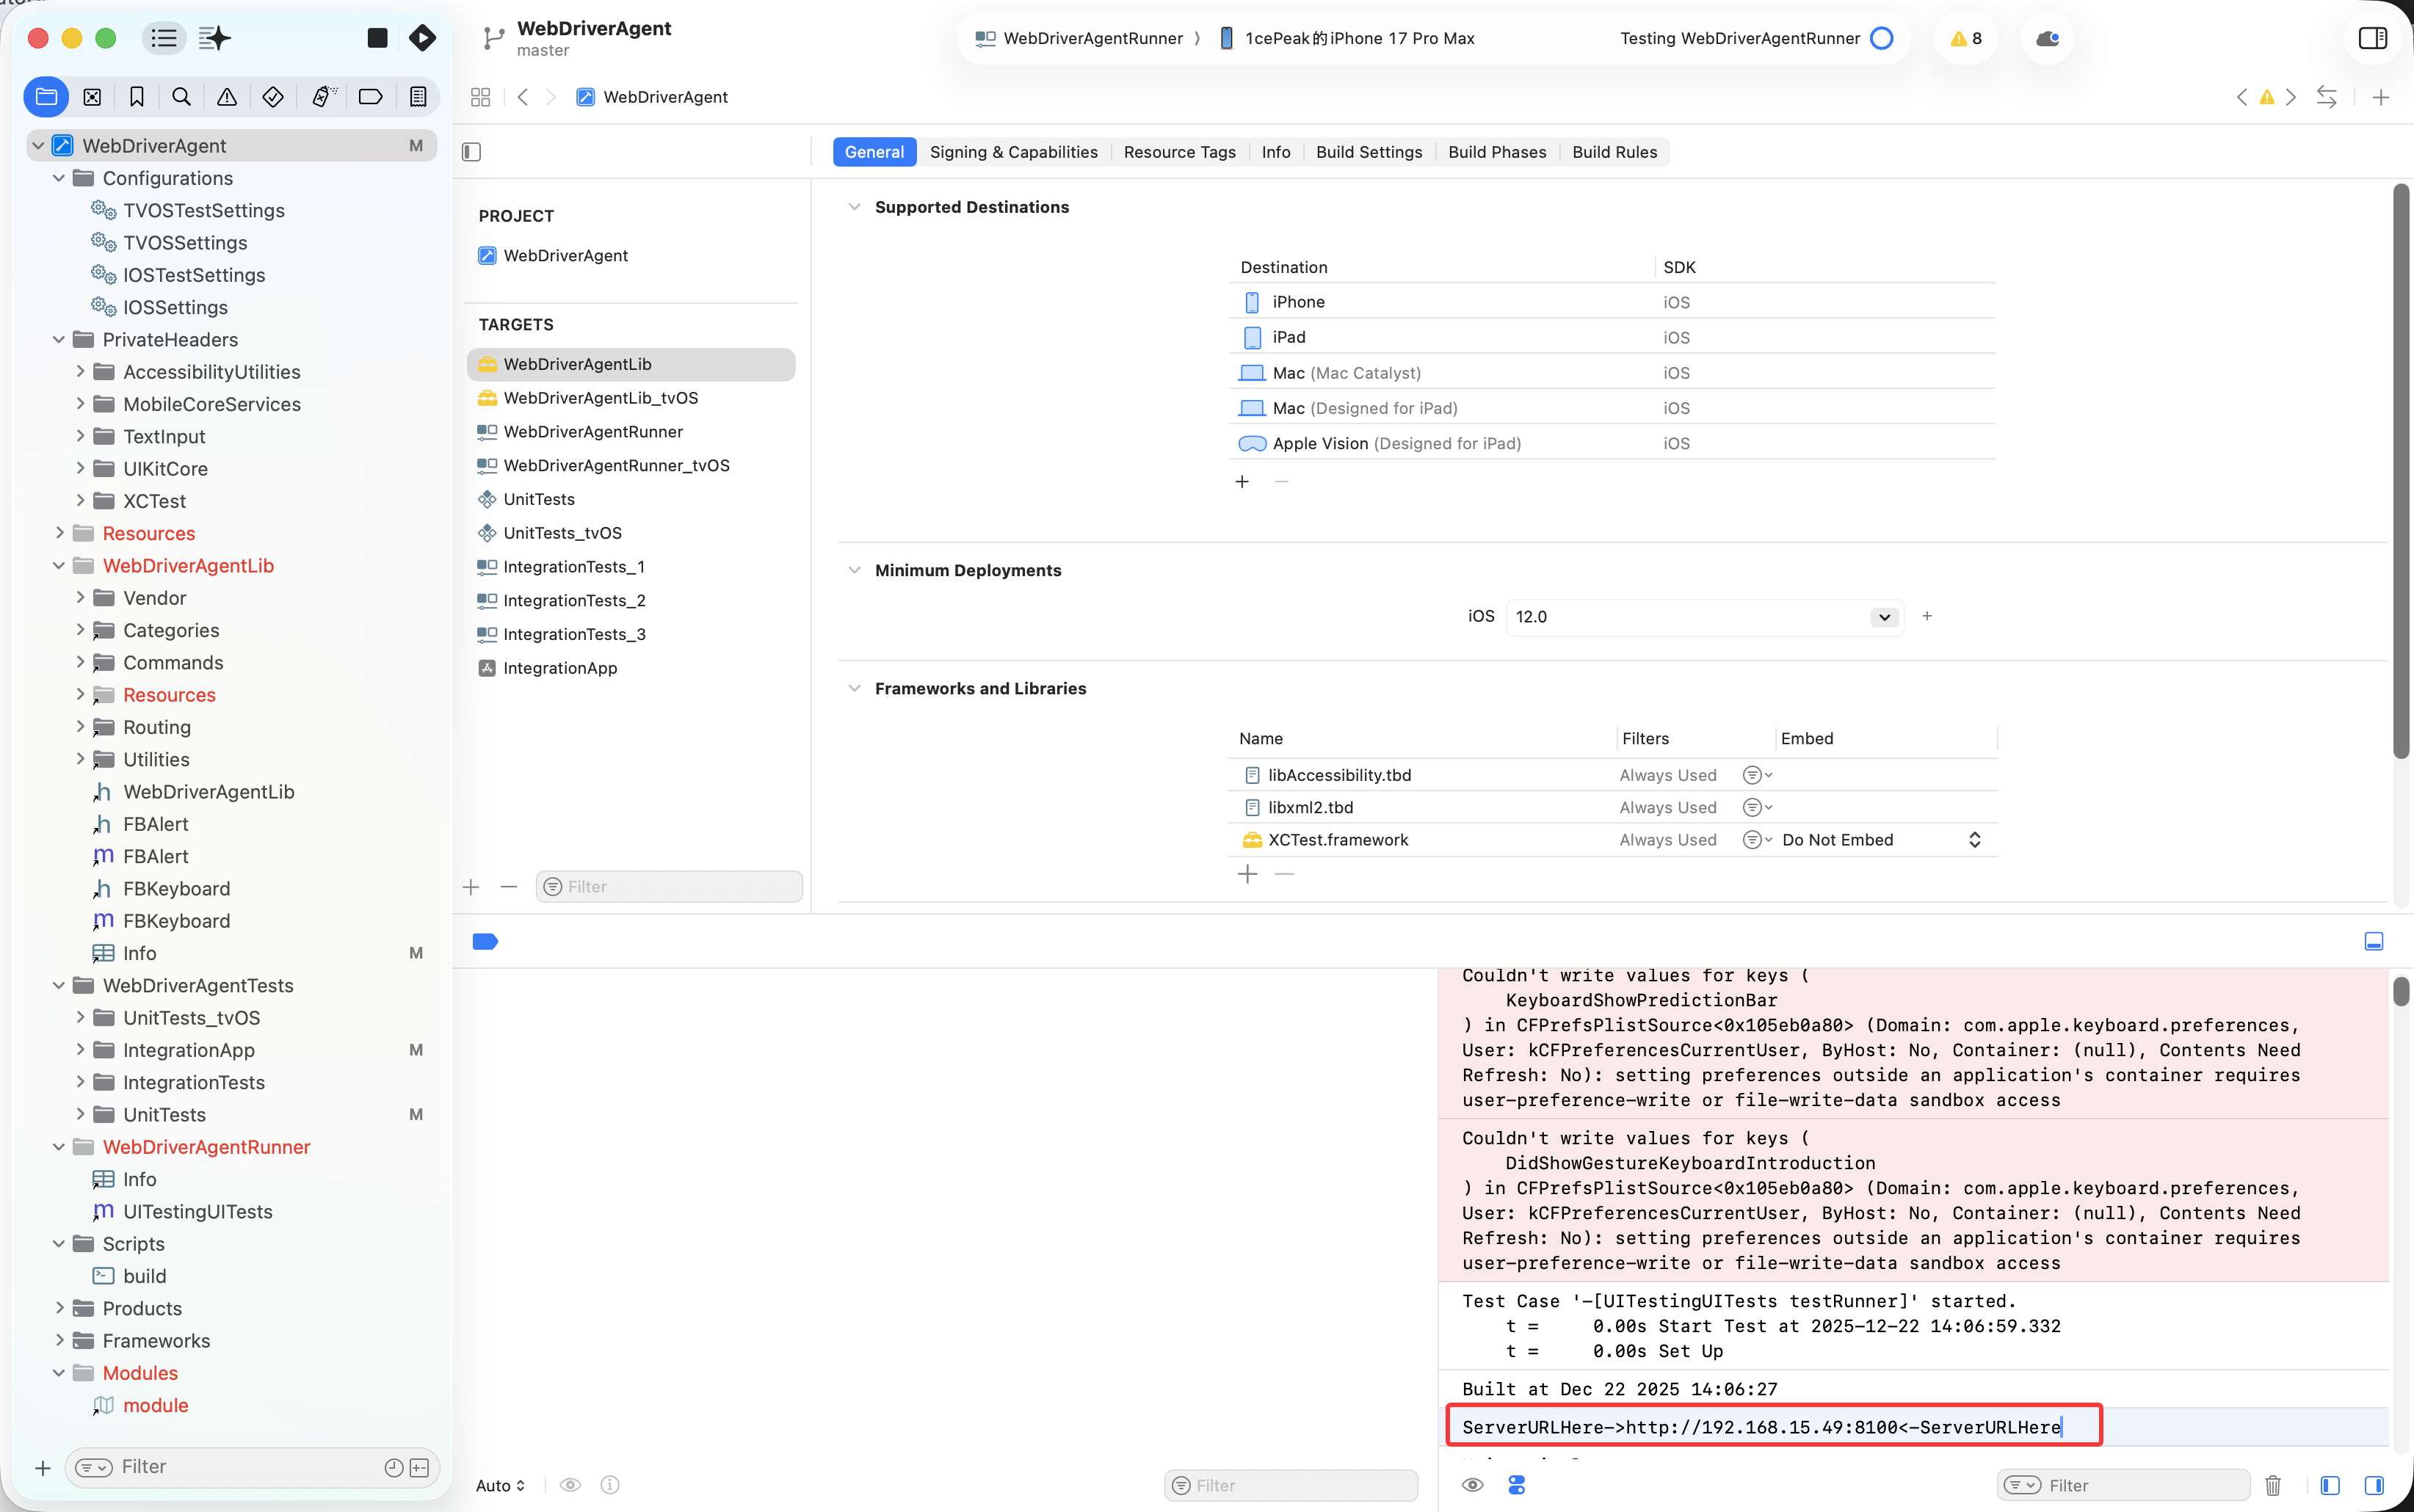Viewport: 2414px width, 1512px height.
Task: Click the cloud status icon in toolbar
Action: click(x=2046, y=38)
